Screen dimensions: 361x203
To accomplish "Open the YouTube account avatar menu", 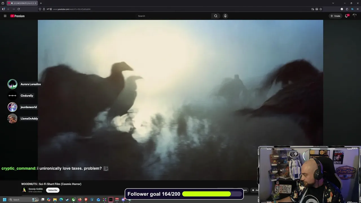I will click(355, 16).
